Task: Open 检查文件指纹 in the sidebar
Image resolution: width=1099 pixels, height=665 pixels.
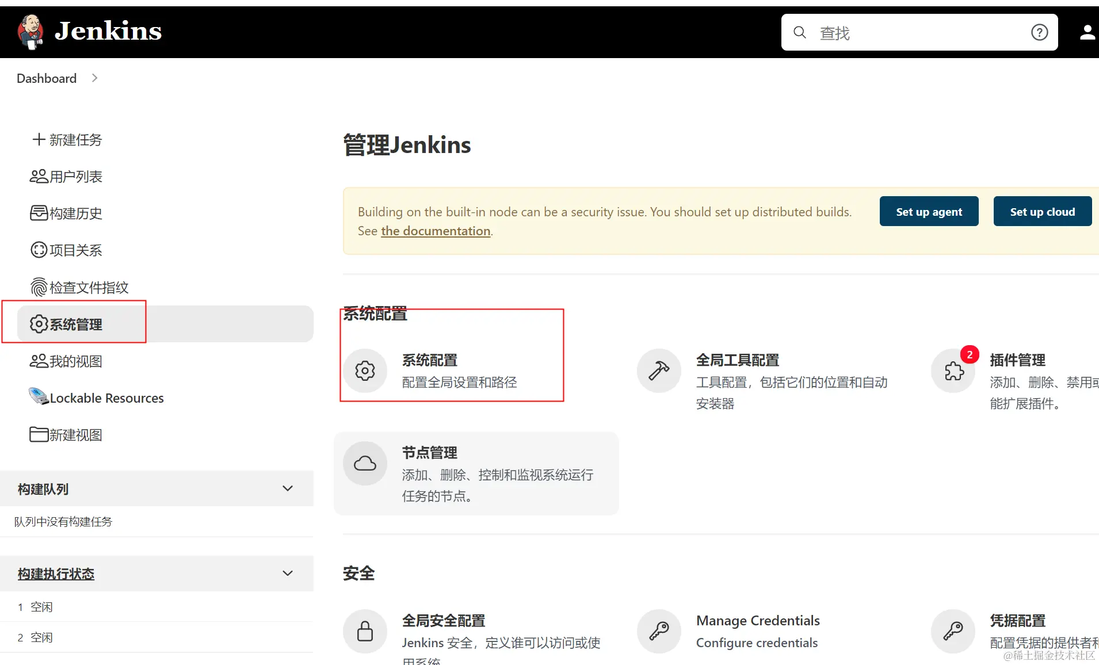Action: pos(89,287)
